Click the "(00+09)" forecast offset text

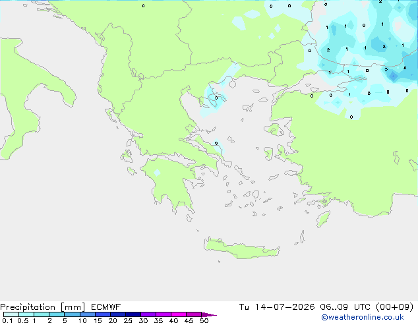point(394,307)
